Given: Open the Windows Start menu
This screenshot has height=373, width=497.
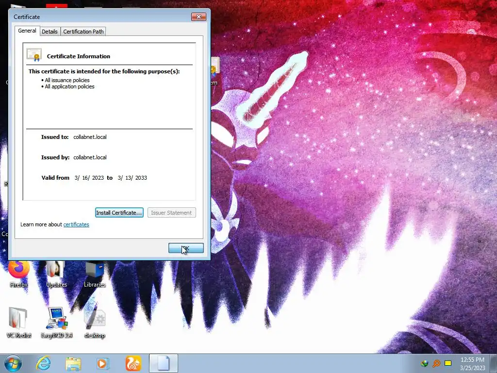Looking at the screenshot, I should click(13, 363).
